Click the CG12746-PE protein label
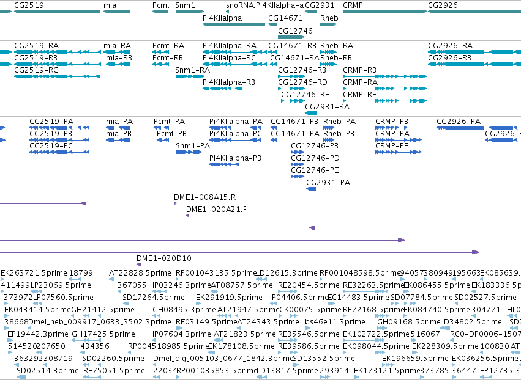521x380 pixels. [x=315, y=170]
